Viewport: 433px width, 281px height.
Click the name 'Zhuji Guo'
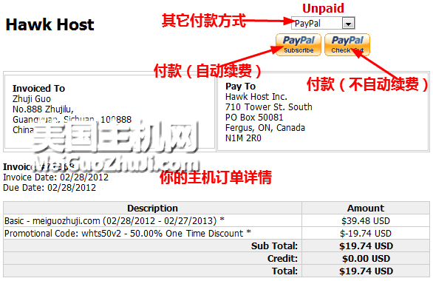tap(32, 99)
